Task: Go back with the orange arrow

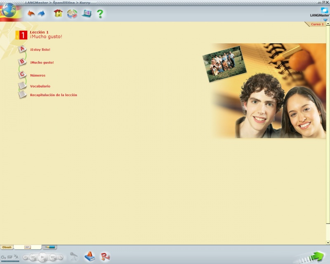Action: click(31, 14)
